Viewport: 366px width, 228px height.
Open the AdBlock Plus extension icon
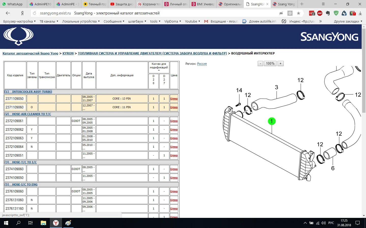(320, 13)
